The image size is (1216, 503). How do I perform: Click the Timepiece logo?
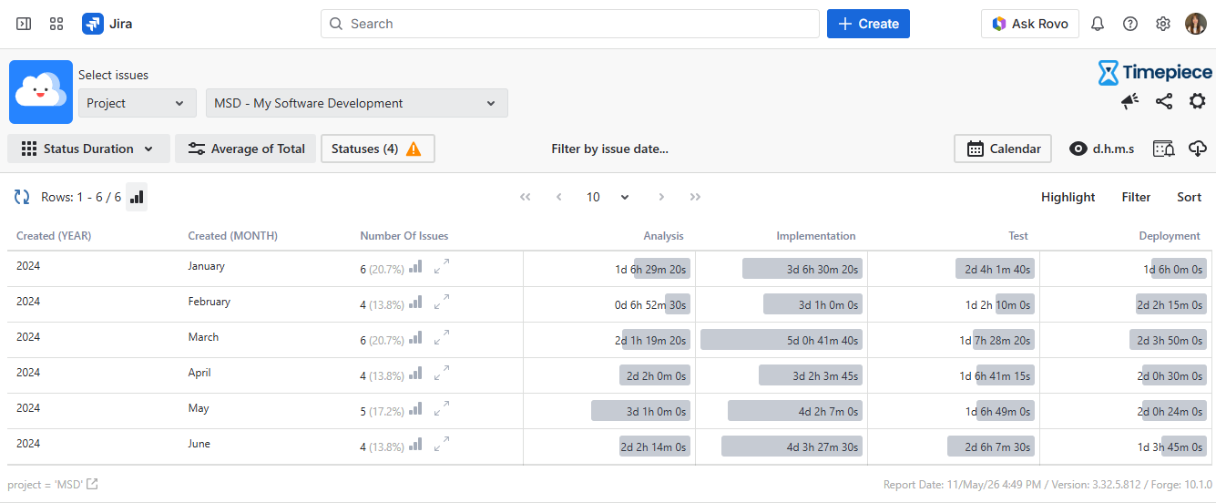point(1156,72)
